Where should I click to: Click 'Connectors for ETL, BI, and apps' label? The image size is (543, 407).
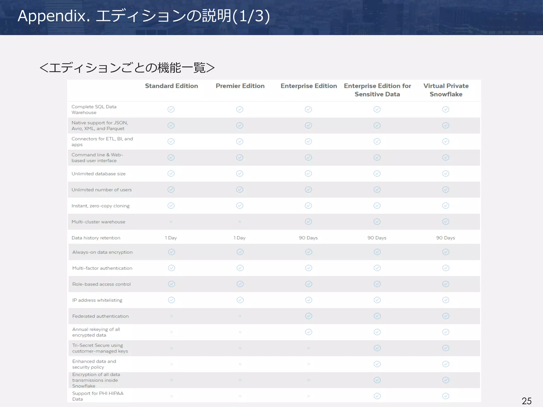point(102,141)
